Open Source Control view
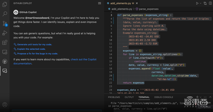The image size is (213, 112). point(5,23)
